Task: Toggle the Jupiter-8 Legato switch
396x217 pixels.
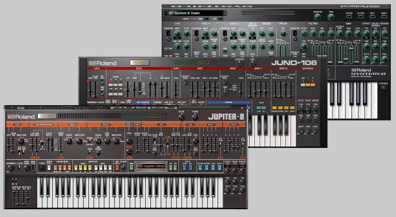Action: pyautogui.click(x=19, y=167)
